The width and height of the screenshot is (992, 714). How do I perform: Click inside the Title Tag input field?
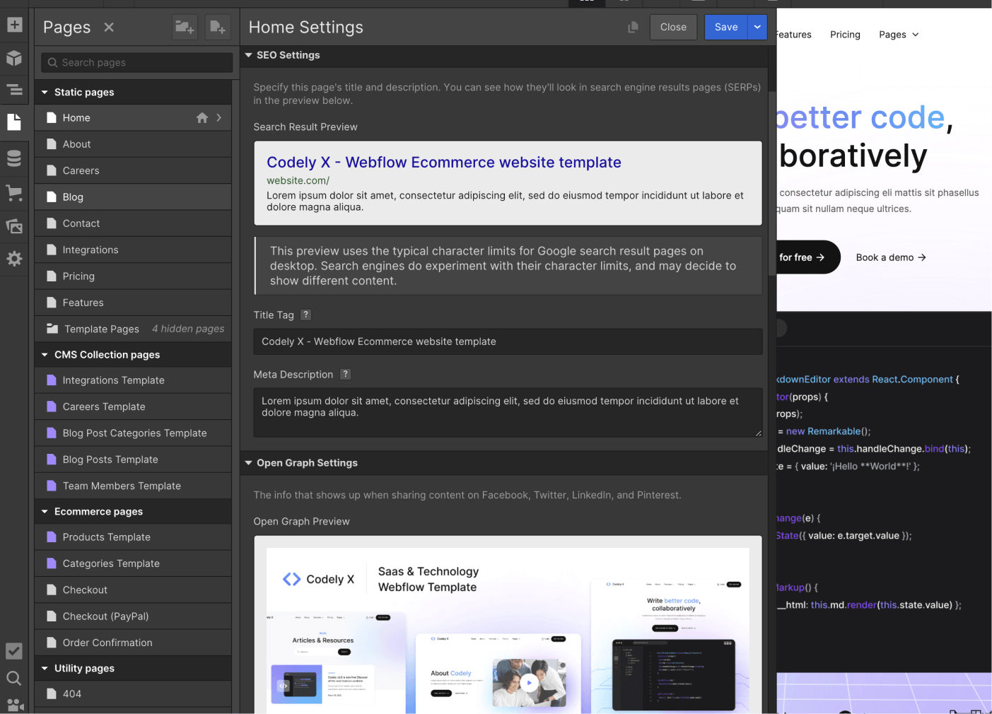point(507,341)
